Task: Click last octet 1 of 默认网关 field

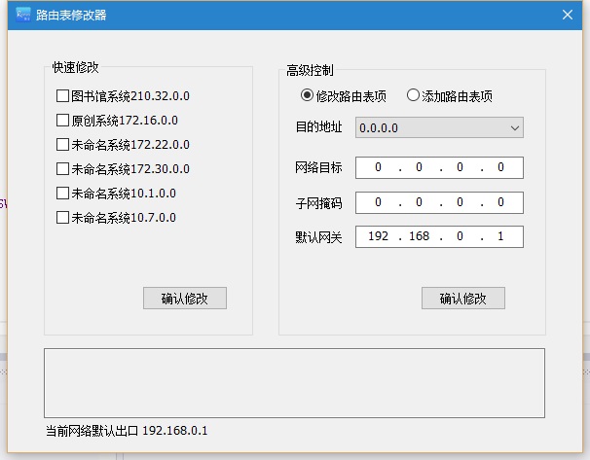Action: point(500,236)
